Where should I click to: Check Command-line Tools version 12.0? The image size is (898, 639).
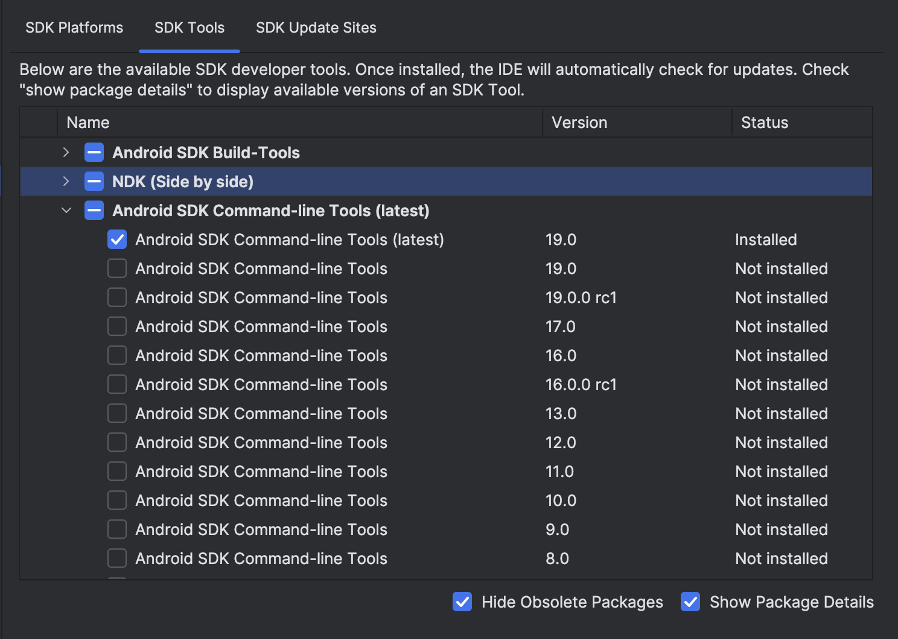coord(117,442)
